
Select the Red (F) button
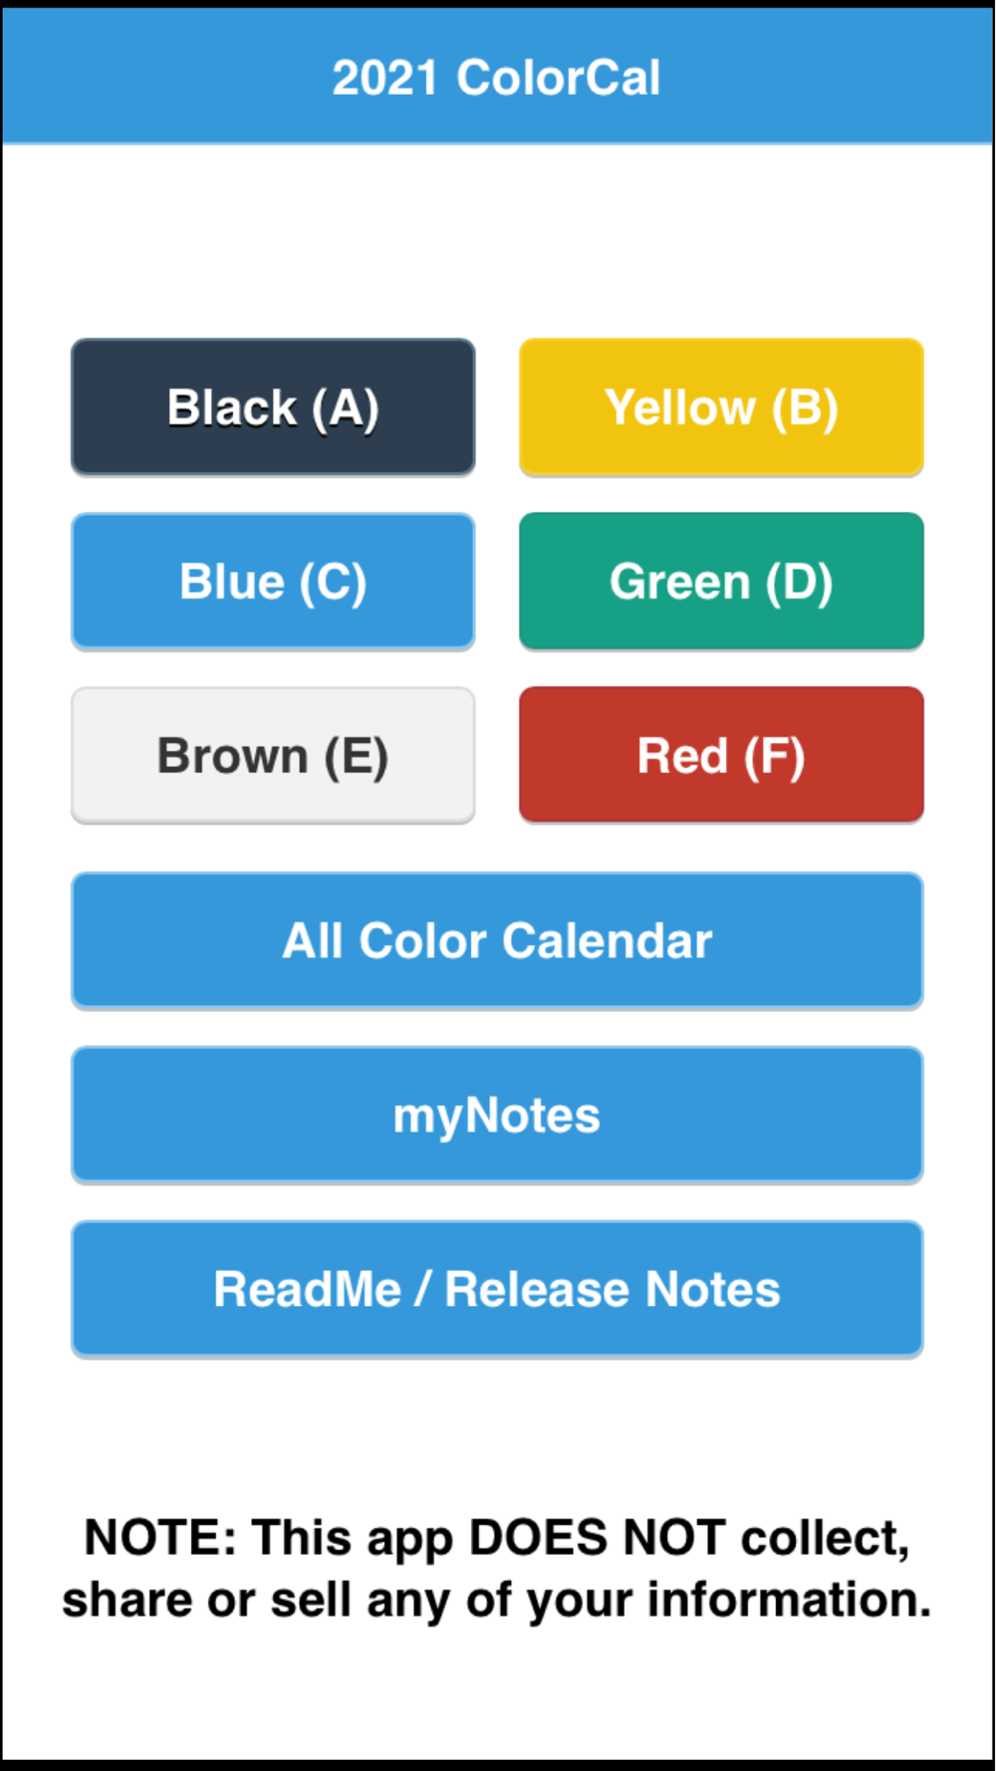coord(721,756)
